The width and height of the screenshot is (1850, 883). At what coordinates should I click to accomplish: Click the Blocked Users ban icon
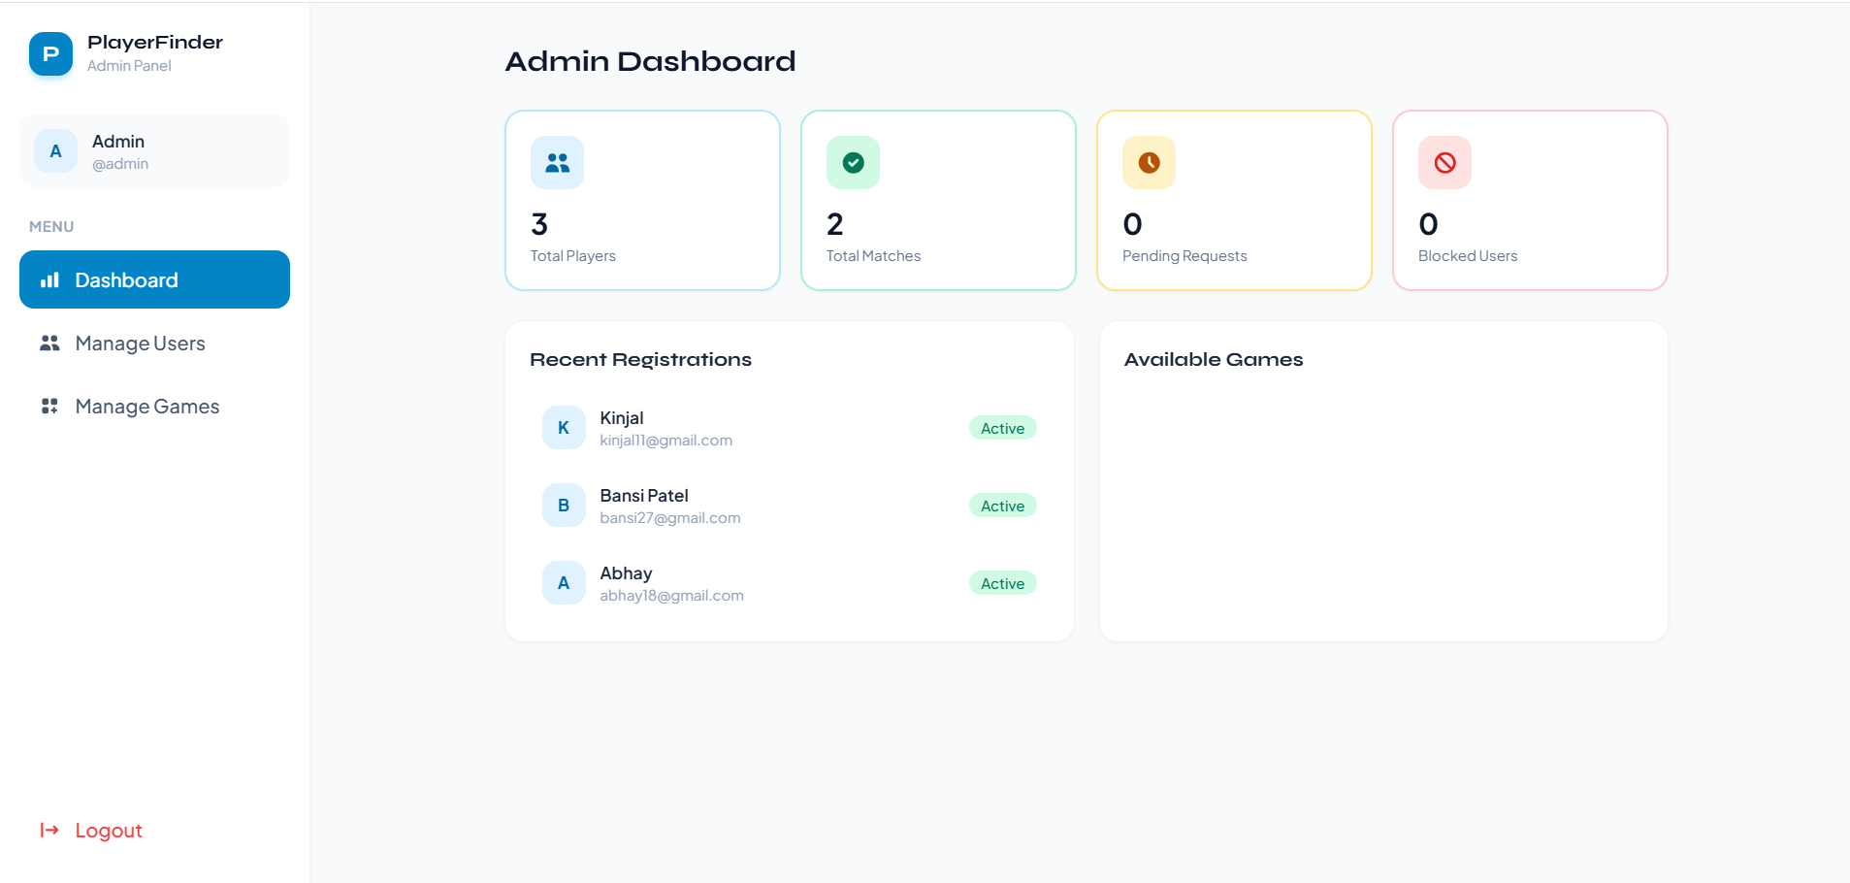point(1444,162)
